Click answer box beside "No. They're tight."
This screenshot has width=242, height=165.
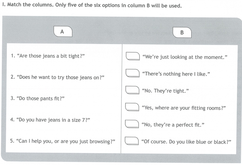coord(132,90)
